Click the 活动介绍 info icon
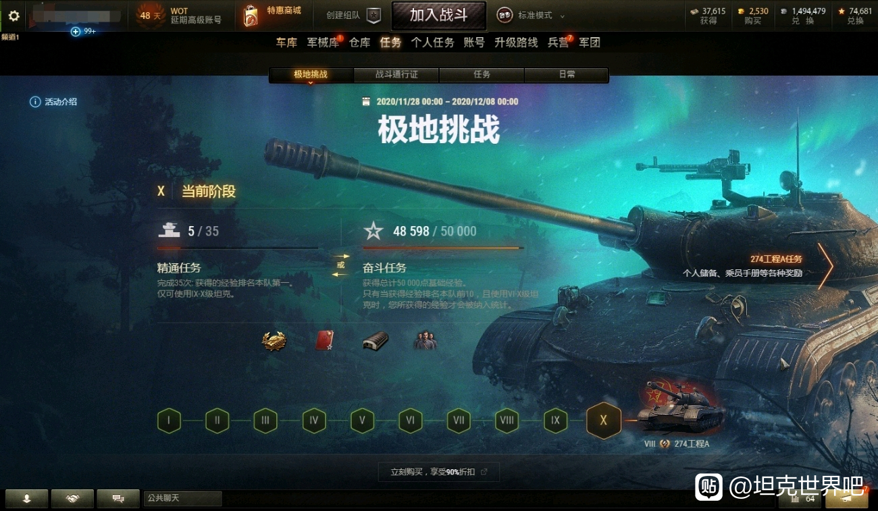 [35, 102]
